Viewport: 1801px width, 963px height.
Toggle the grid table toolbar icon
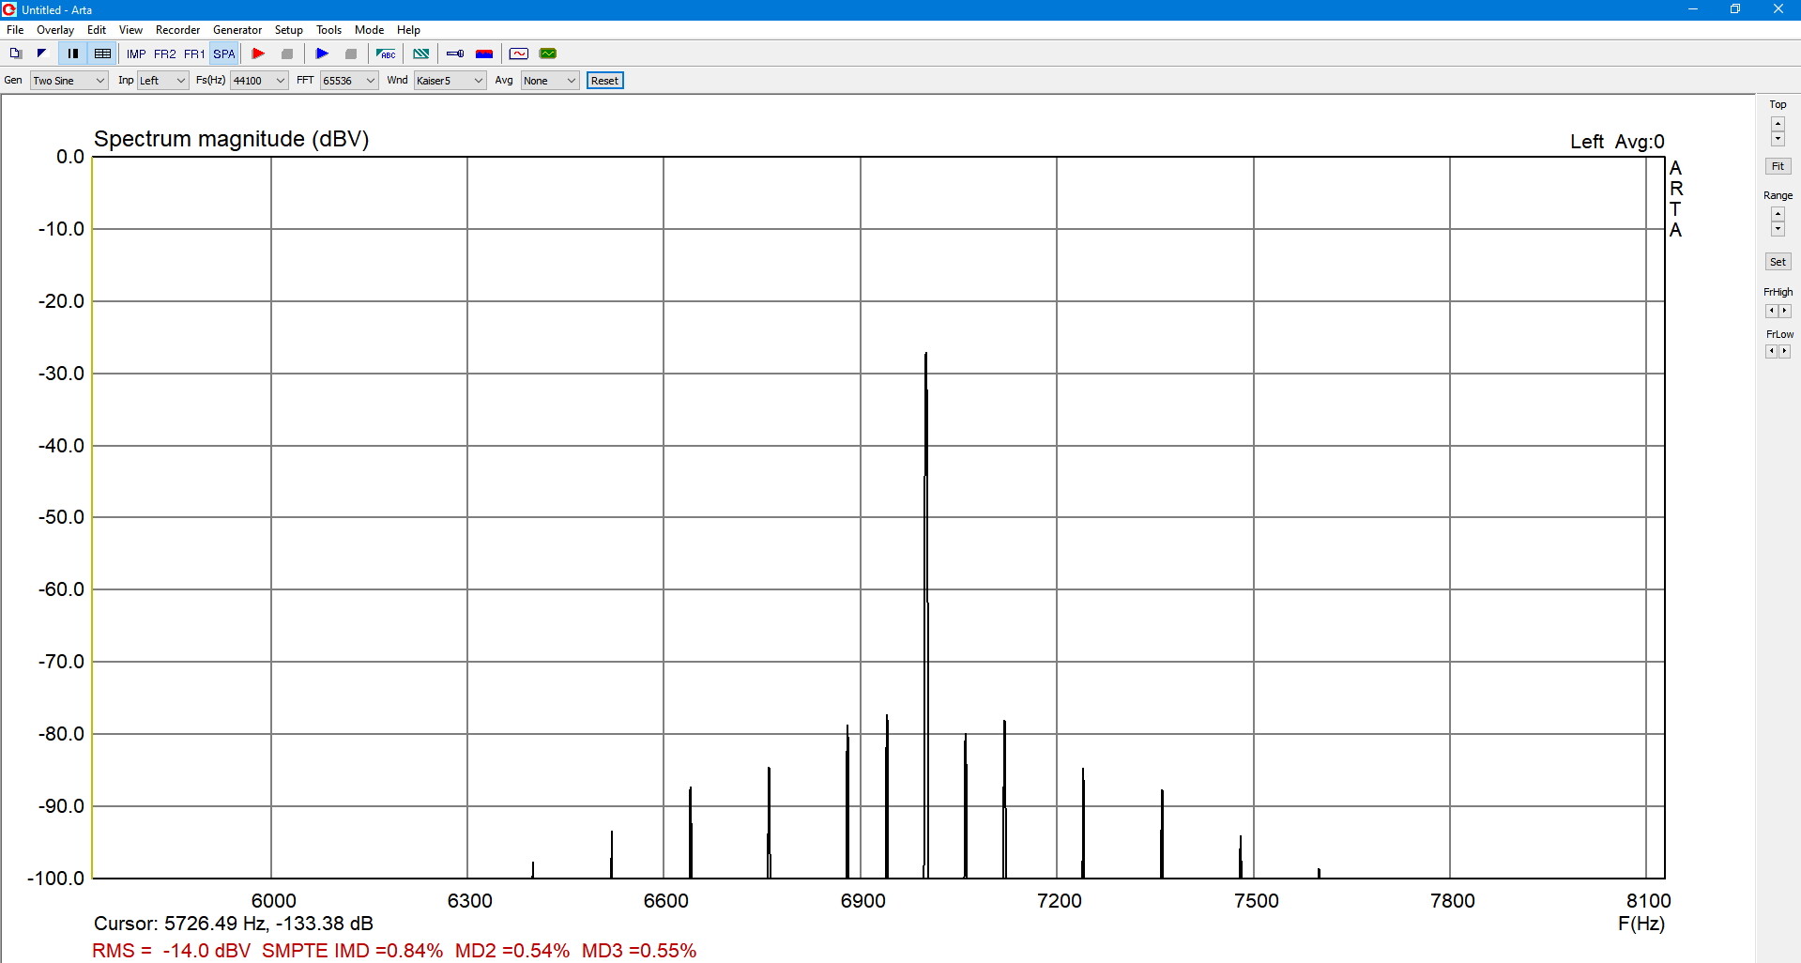[102, 53]
